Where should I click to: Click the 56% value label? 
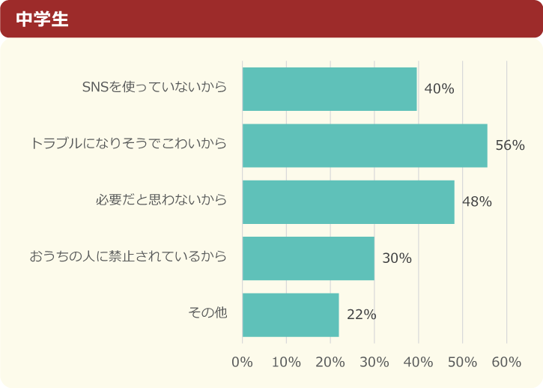pos(509,145)
